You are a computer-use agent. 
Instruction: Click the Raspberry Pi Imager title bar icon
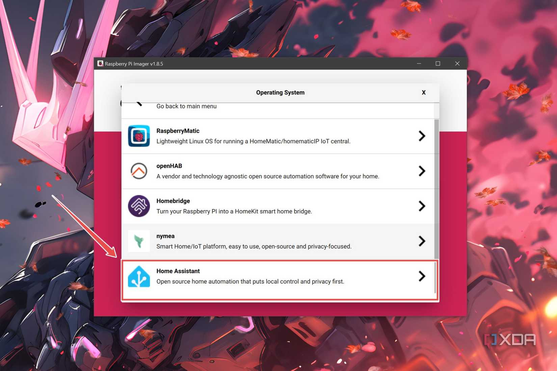100,63
